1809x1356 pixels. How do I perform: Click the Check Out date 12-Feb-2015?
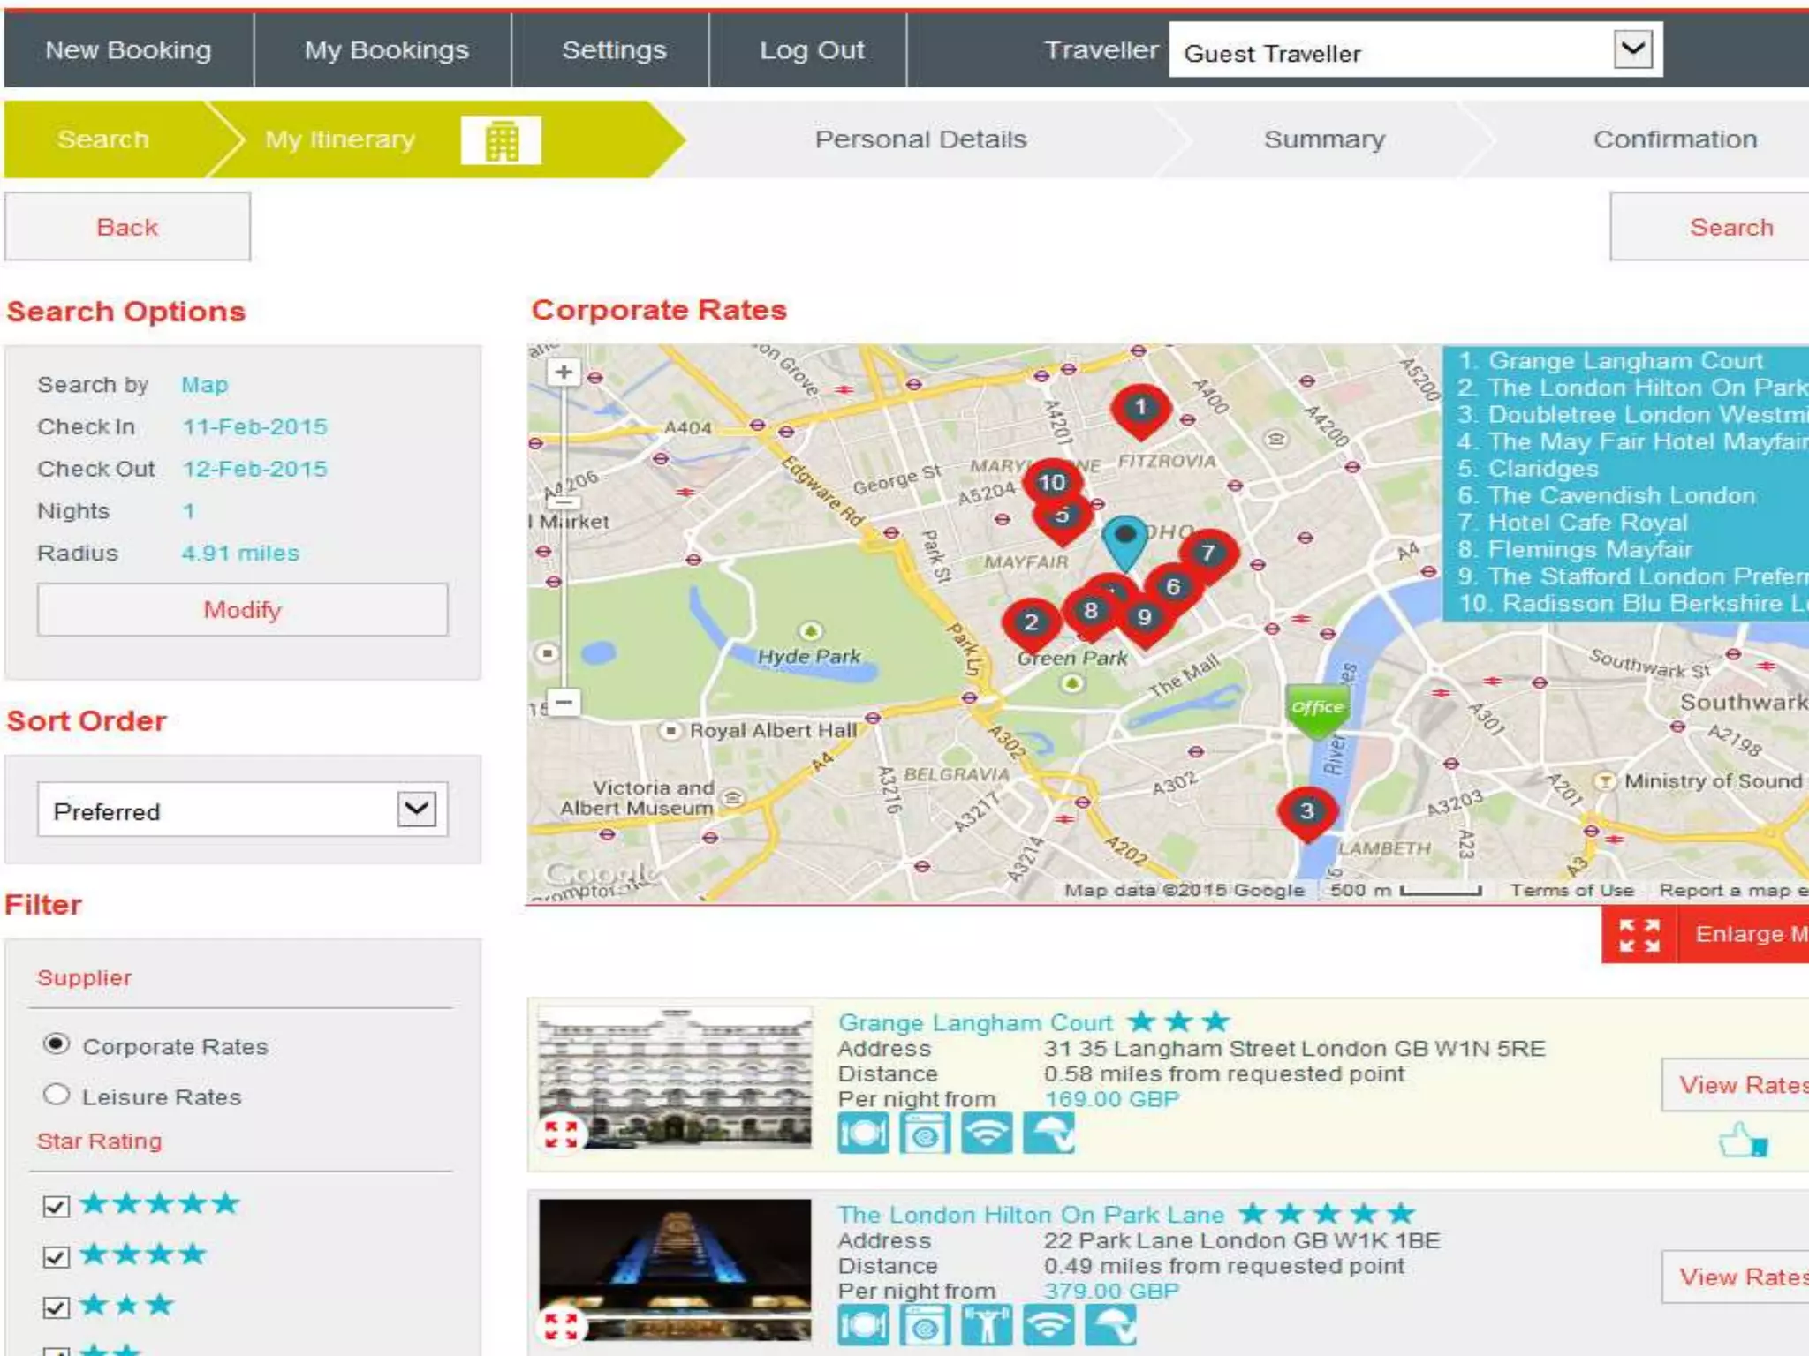(x=254, y=469)
